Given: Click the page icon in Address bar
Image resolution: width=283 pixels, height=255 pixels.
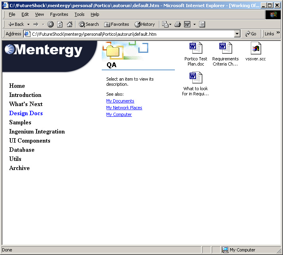Looking at the screenshot, I should [27, 34].
